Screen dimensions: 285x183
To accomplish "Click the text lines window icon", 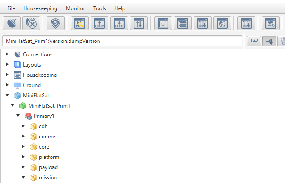I will coord(182,24).
